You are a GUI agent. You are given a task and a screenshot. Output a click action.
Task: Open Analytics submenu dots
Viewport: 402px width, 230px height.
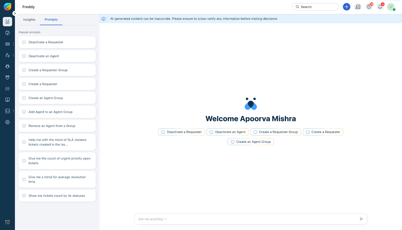click(x=13, y=111)
